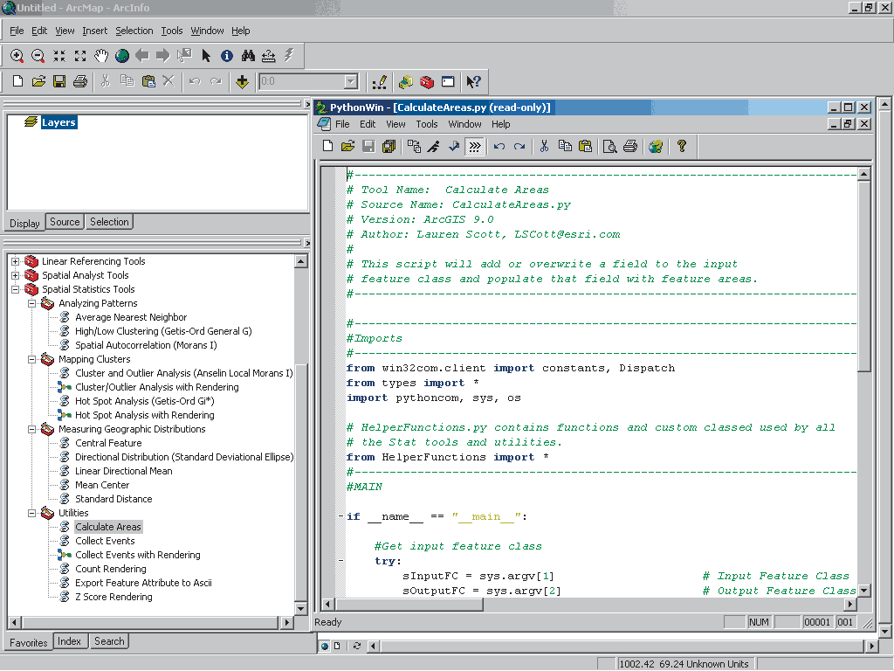Toggle the Interactive Window in PythonWin
Screen dimensions: 894x671
(474, 146)
